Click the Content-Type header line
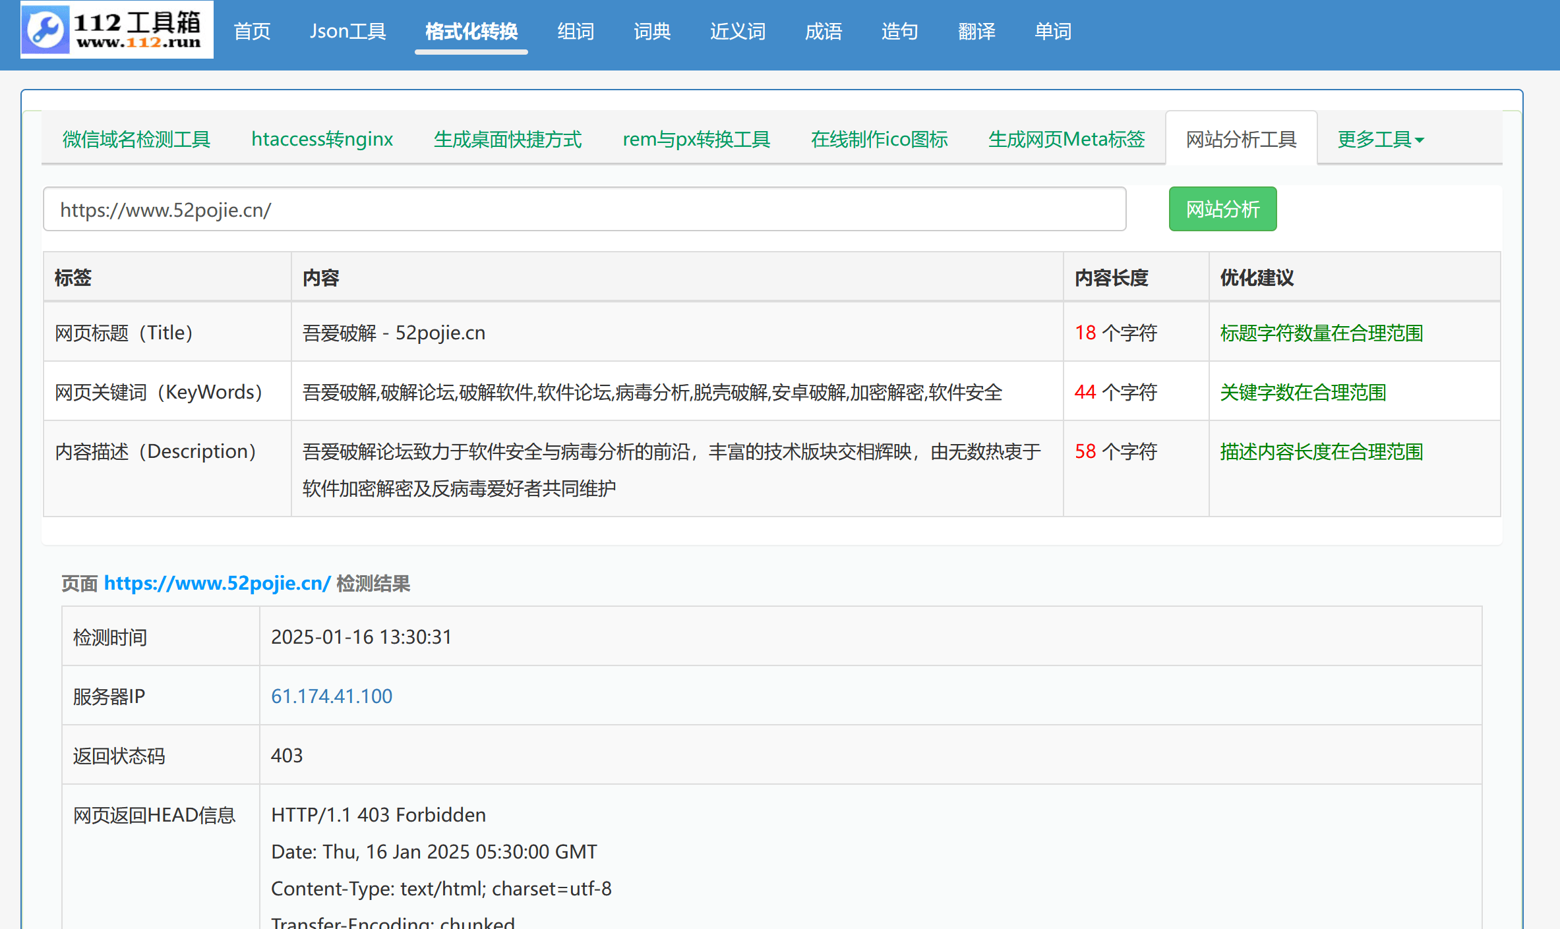 [x=441, y=888]
